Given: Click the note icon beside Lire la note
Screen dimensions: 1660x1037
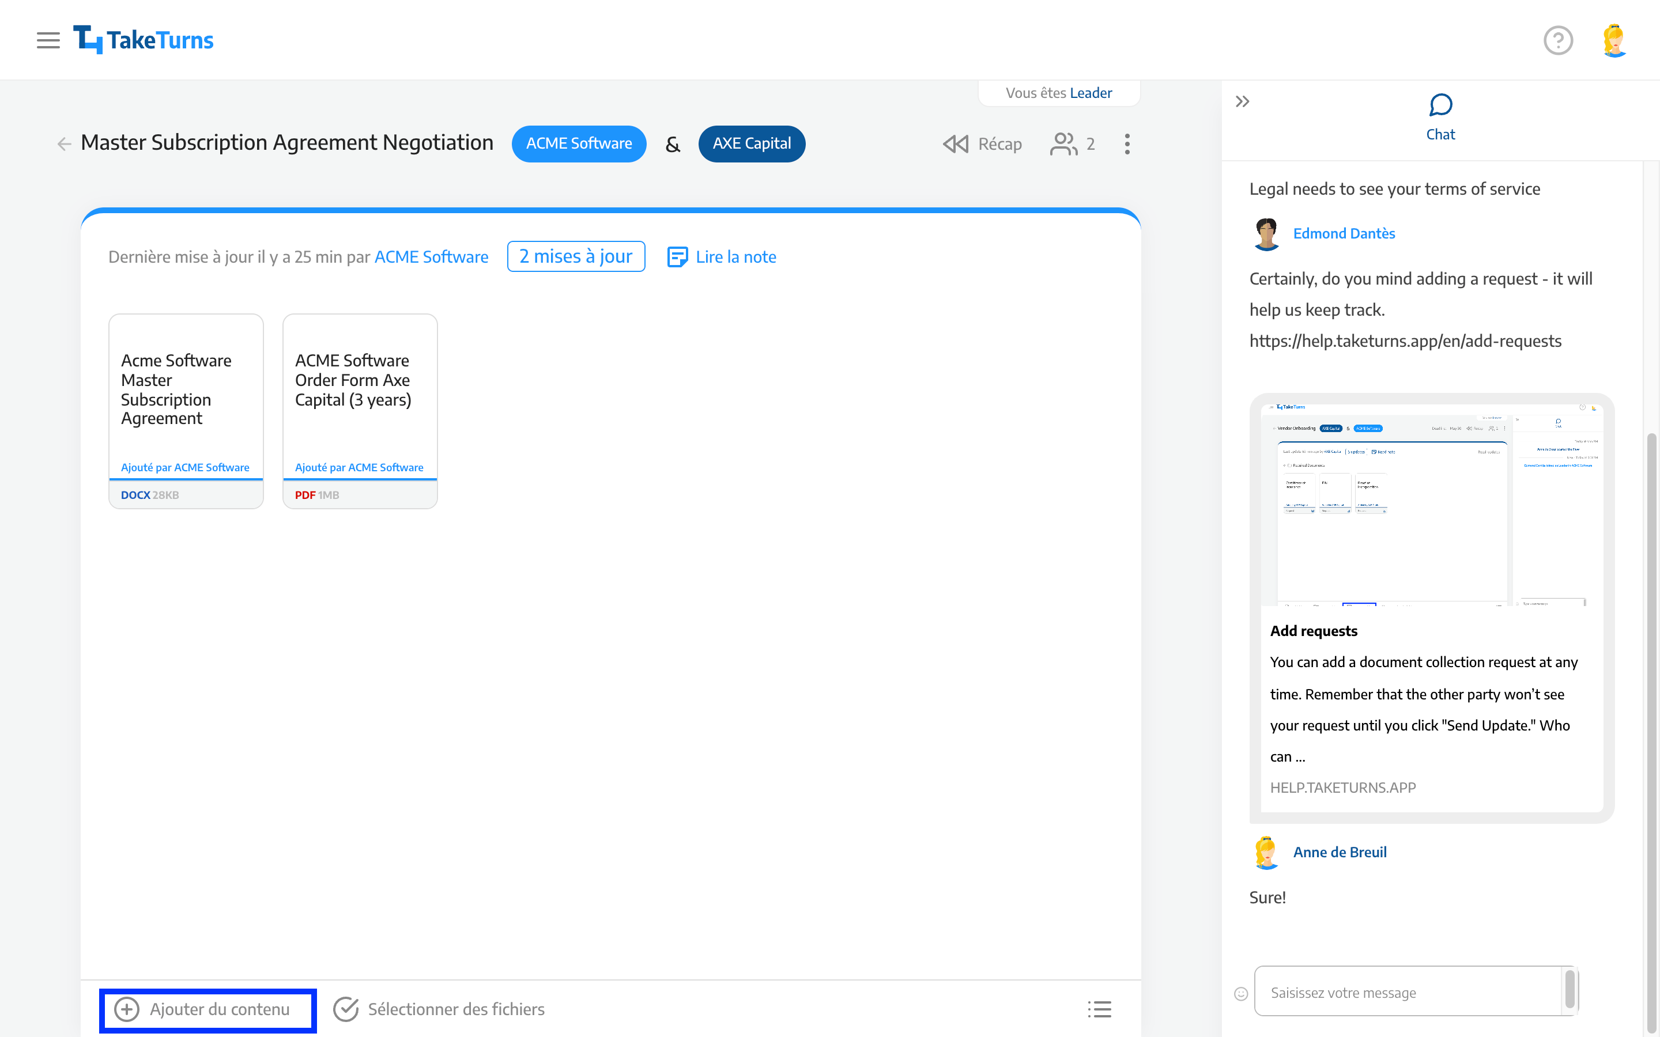Looking at the screenshot, I should 678,257.
